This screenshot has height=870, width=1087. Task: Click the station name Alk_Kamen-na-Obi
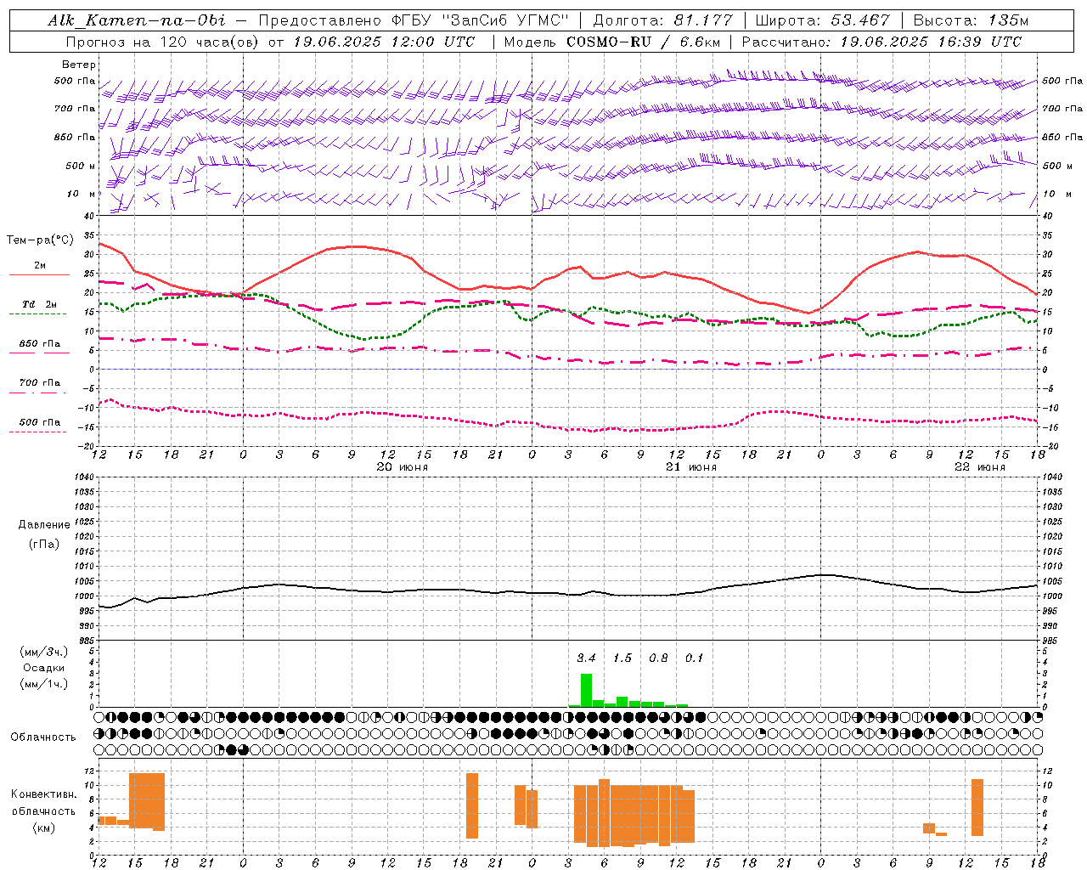point(137,20)
